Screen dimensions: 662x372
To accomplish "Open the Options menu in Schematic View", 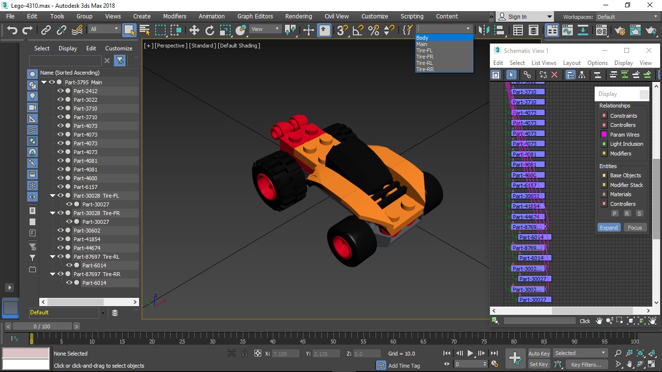I will pyautogui.click(x=598, y=62).
